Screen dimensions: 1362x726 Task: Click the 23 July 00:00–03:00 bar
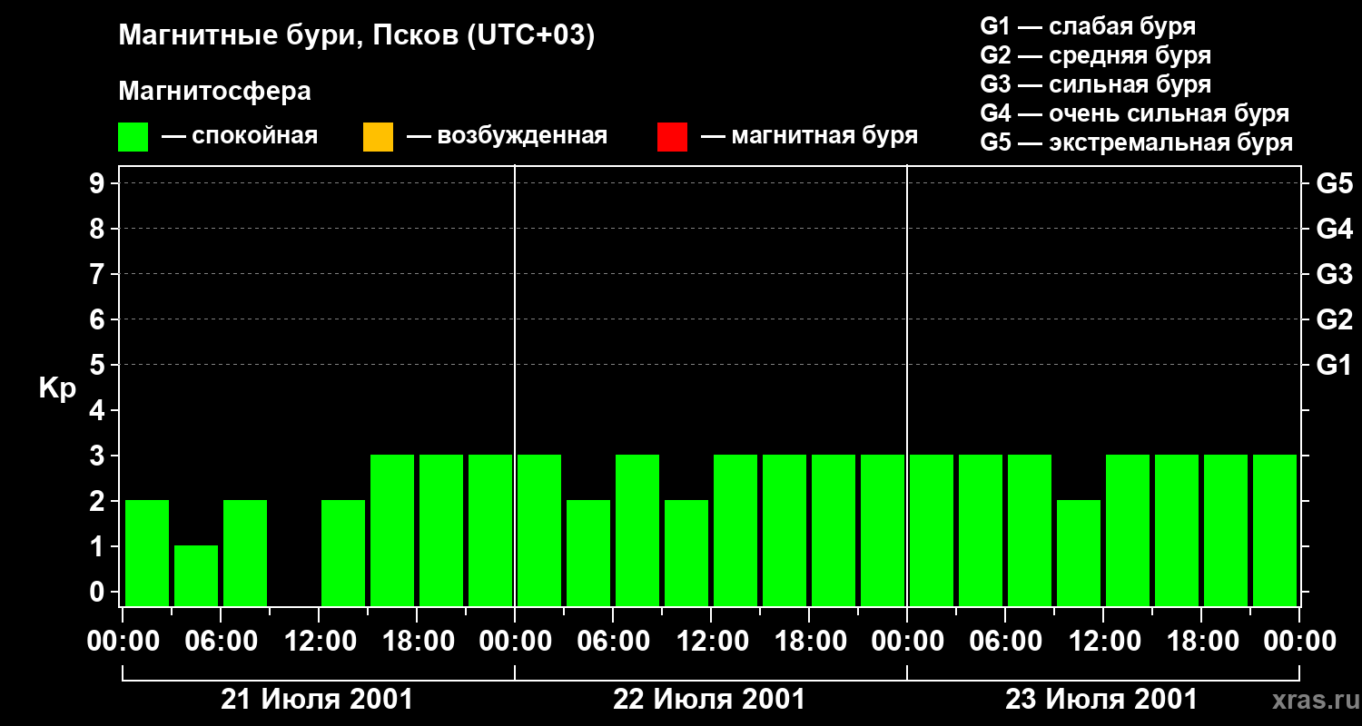[x=932, y=530]
